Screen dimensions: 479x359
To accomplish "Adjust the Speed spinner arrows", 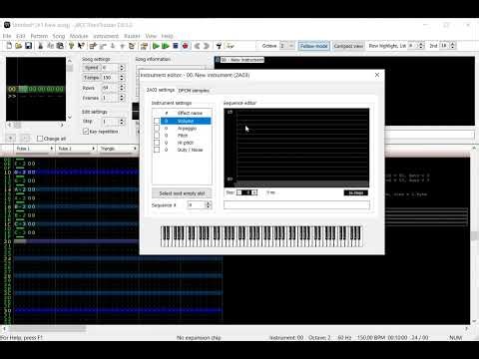I will coord(122,68).
